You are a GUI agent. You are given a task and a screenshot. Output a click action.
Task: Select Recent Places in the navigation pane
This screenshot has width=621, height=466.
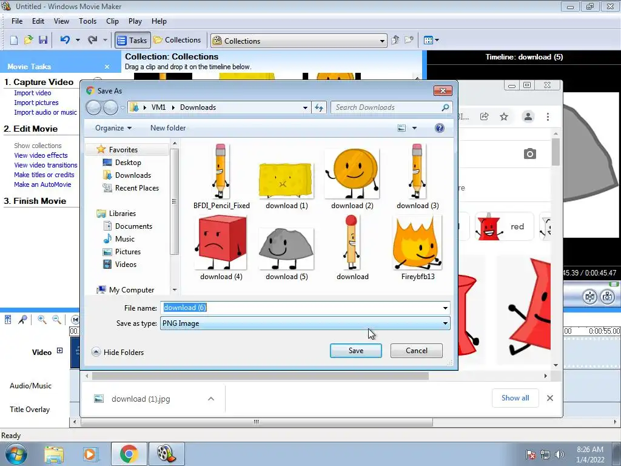click(131, 188)
